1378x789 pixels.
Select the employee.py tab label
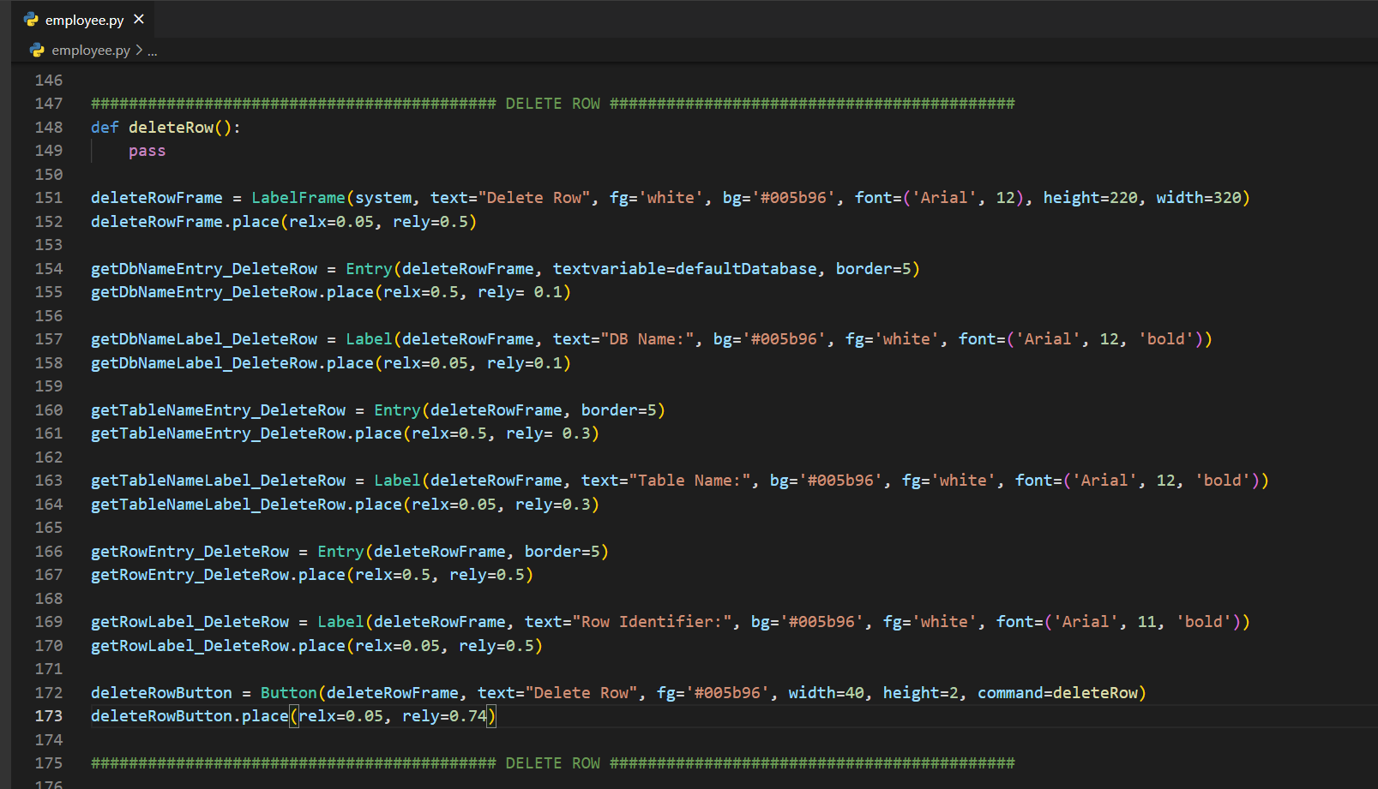[x=84, y=20]
